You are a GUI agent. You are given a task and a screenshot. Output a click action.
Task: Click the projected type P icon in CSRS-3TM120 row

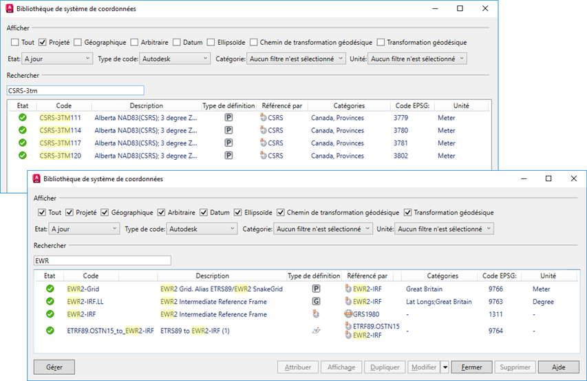[x=228, y=156]
